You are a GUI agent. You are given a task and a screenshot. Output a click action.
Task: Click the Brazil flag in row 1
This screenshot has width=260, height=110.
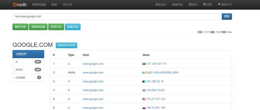coord(144,64)
